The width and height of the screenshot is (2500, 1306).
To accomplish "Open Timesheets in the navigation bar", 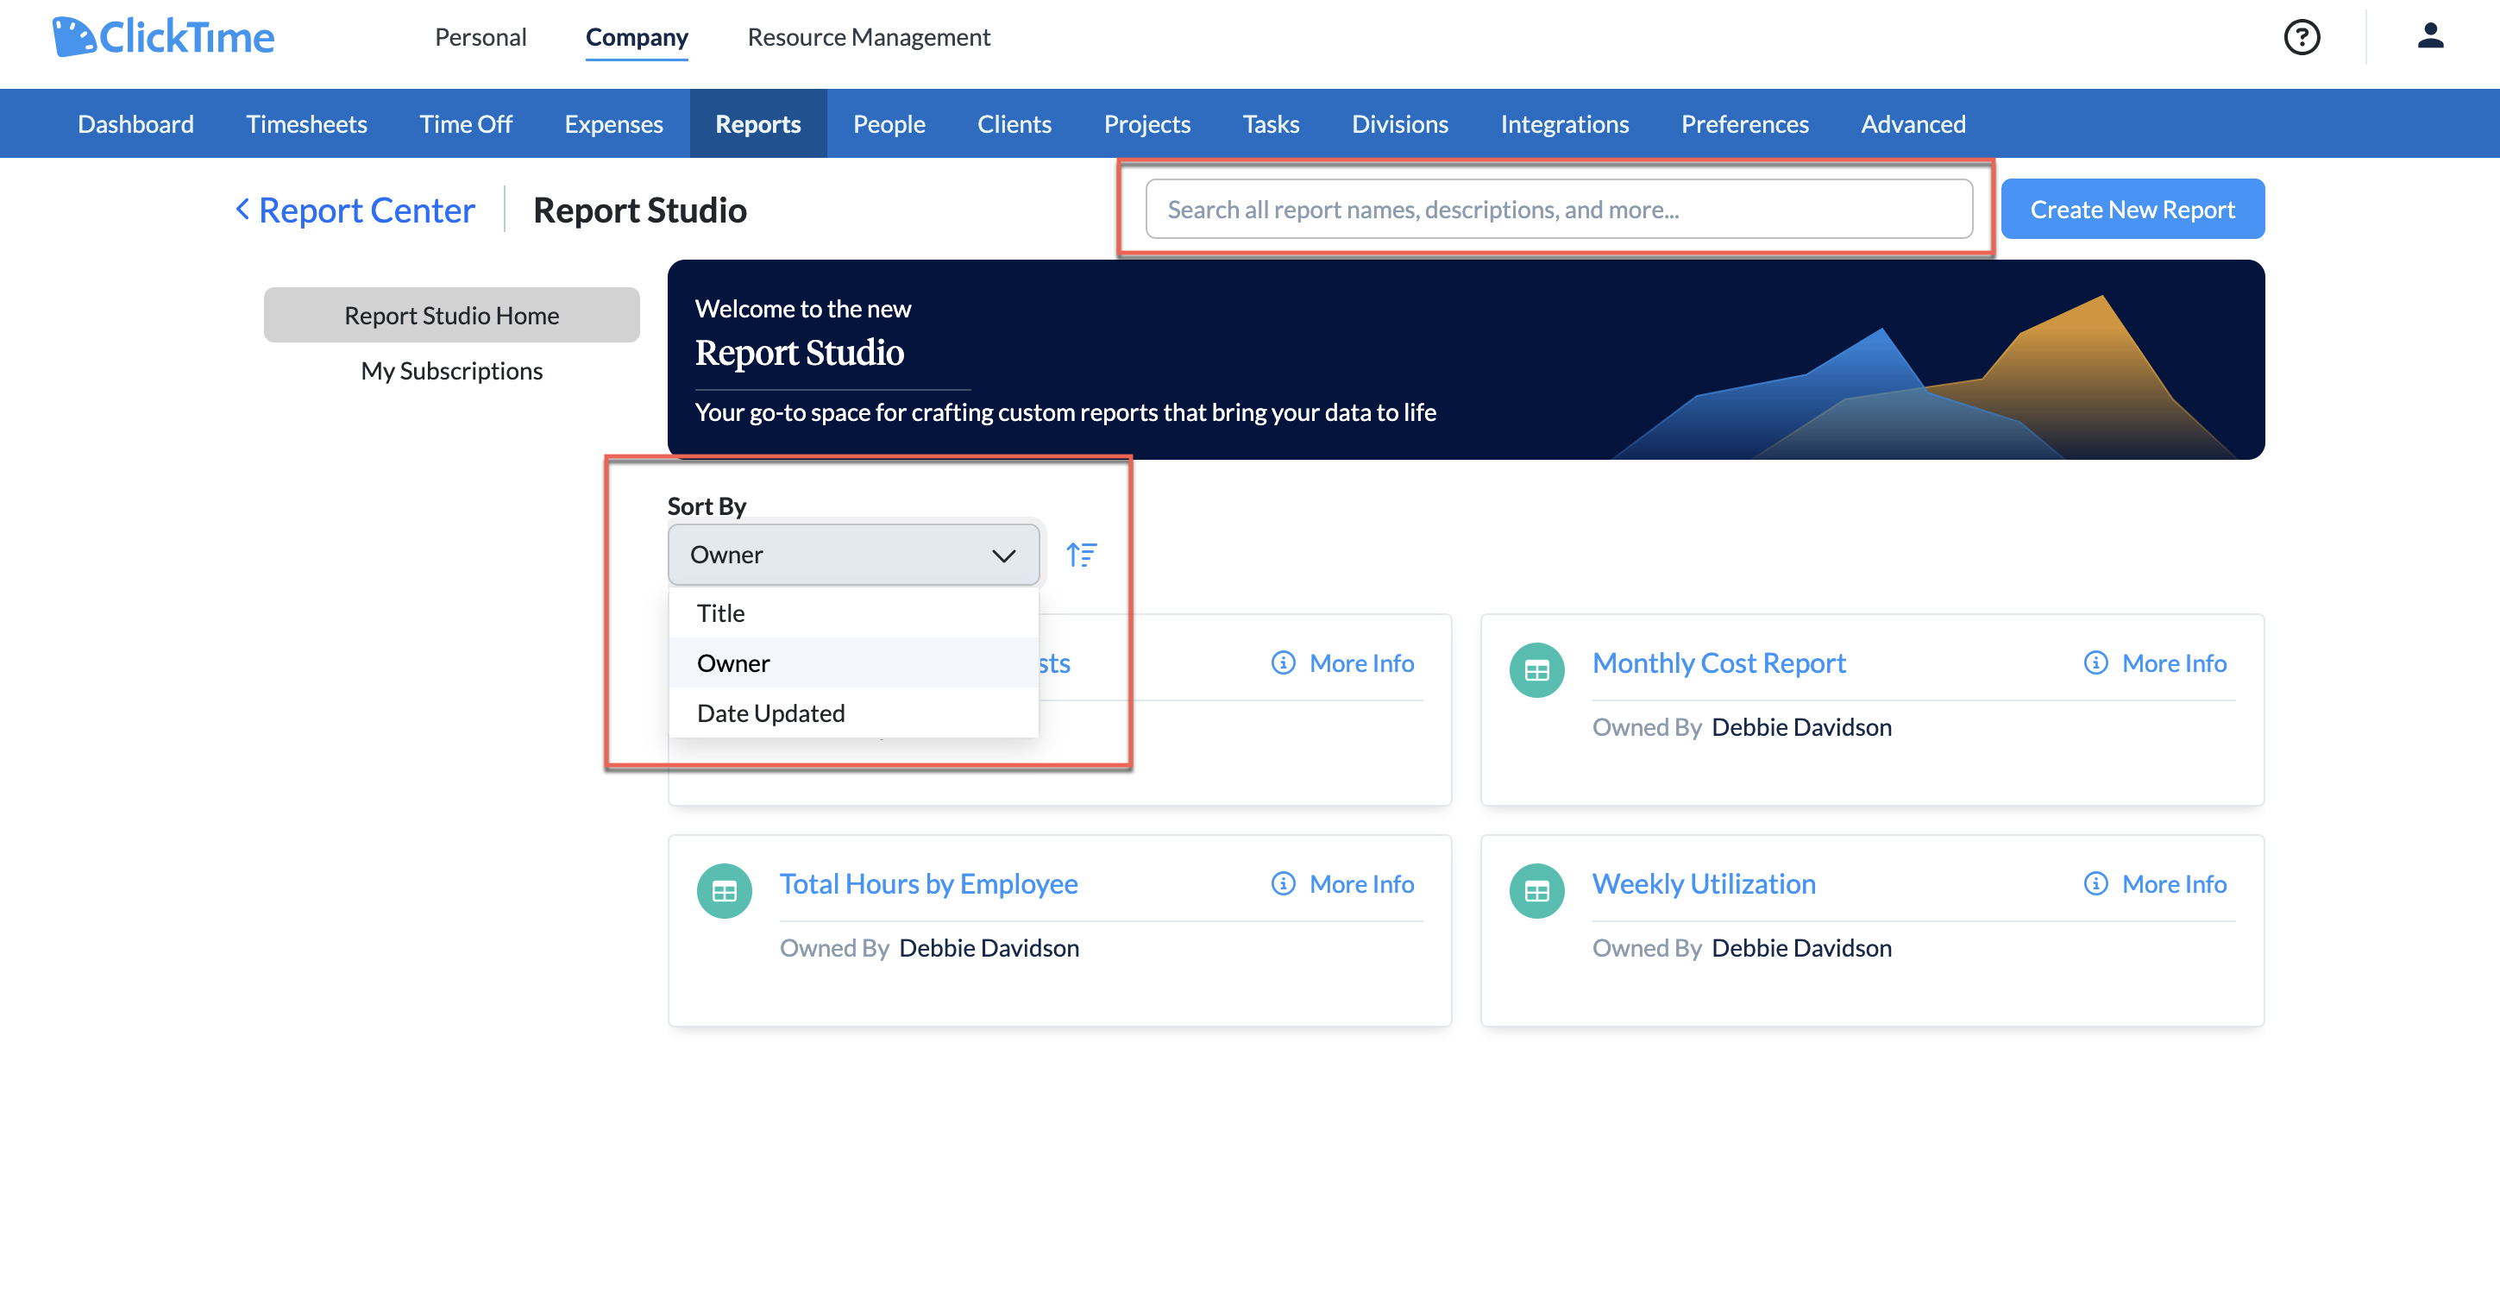I will (307, 123).
